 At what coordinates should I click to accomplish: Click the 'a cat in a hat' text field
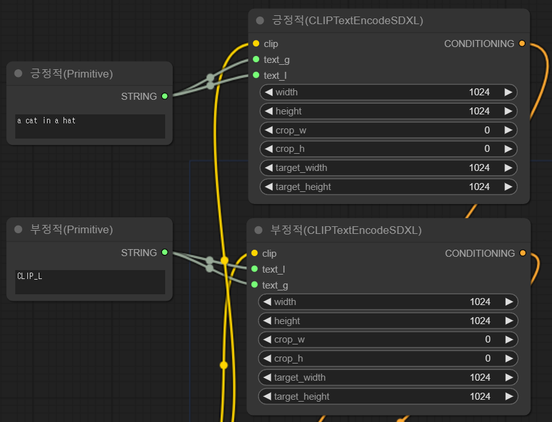[x=90, y=126]
